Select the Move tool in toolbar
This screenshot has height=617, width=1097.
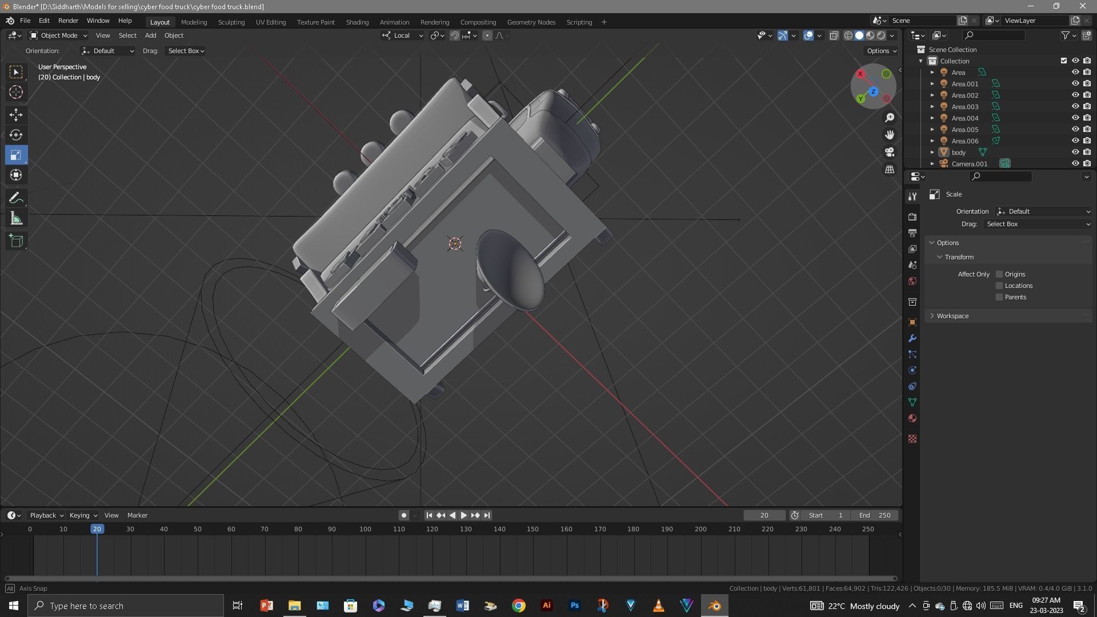pos(16,115)
